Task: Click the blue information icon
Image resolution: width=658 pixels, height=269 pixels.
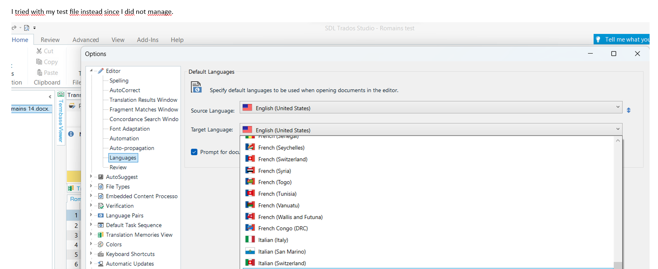Action: [x=71, y=134]
